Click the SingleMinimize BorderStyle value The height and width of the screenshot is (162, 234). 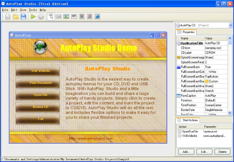[x=214, y=110]
